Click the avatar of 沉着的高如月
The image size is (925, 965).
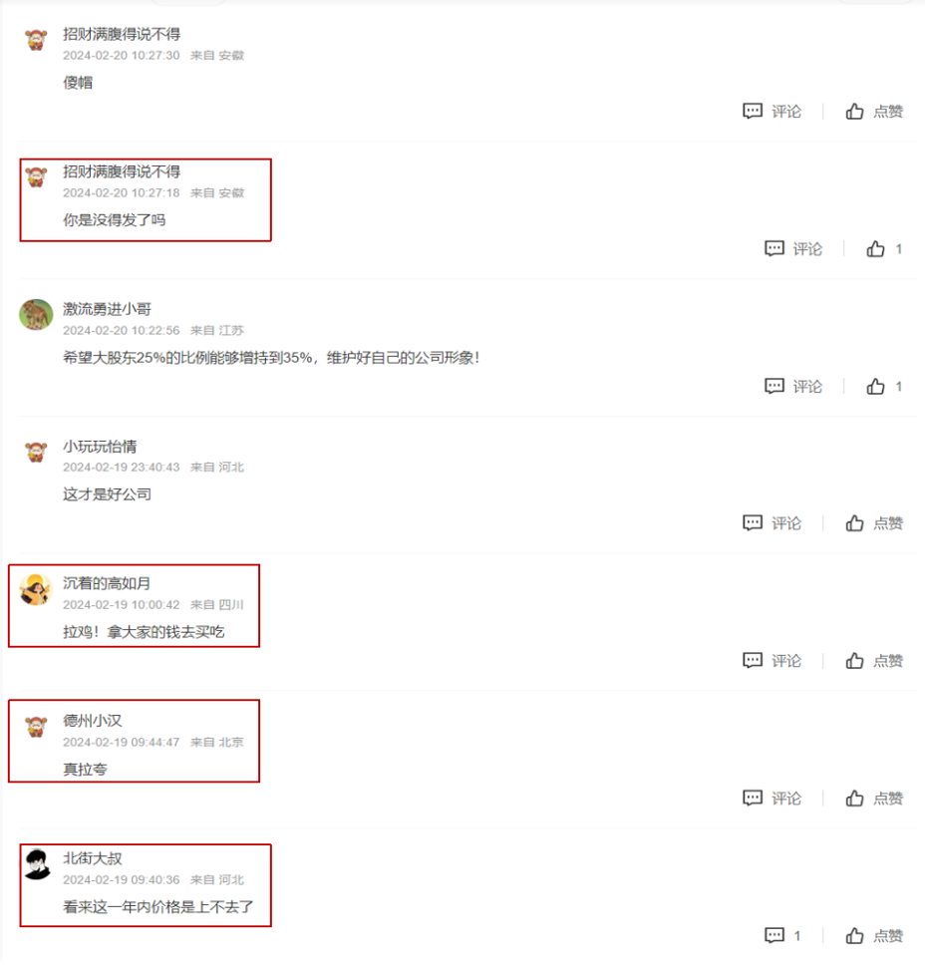pyautogui.click(x=36, y=589)
